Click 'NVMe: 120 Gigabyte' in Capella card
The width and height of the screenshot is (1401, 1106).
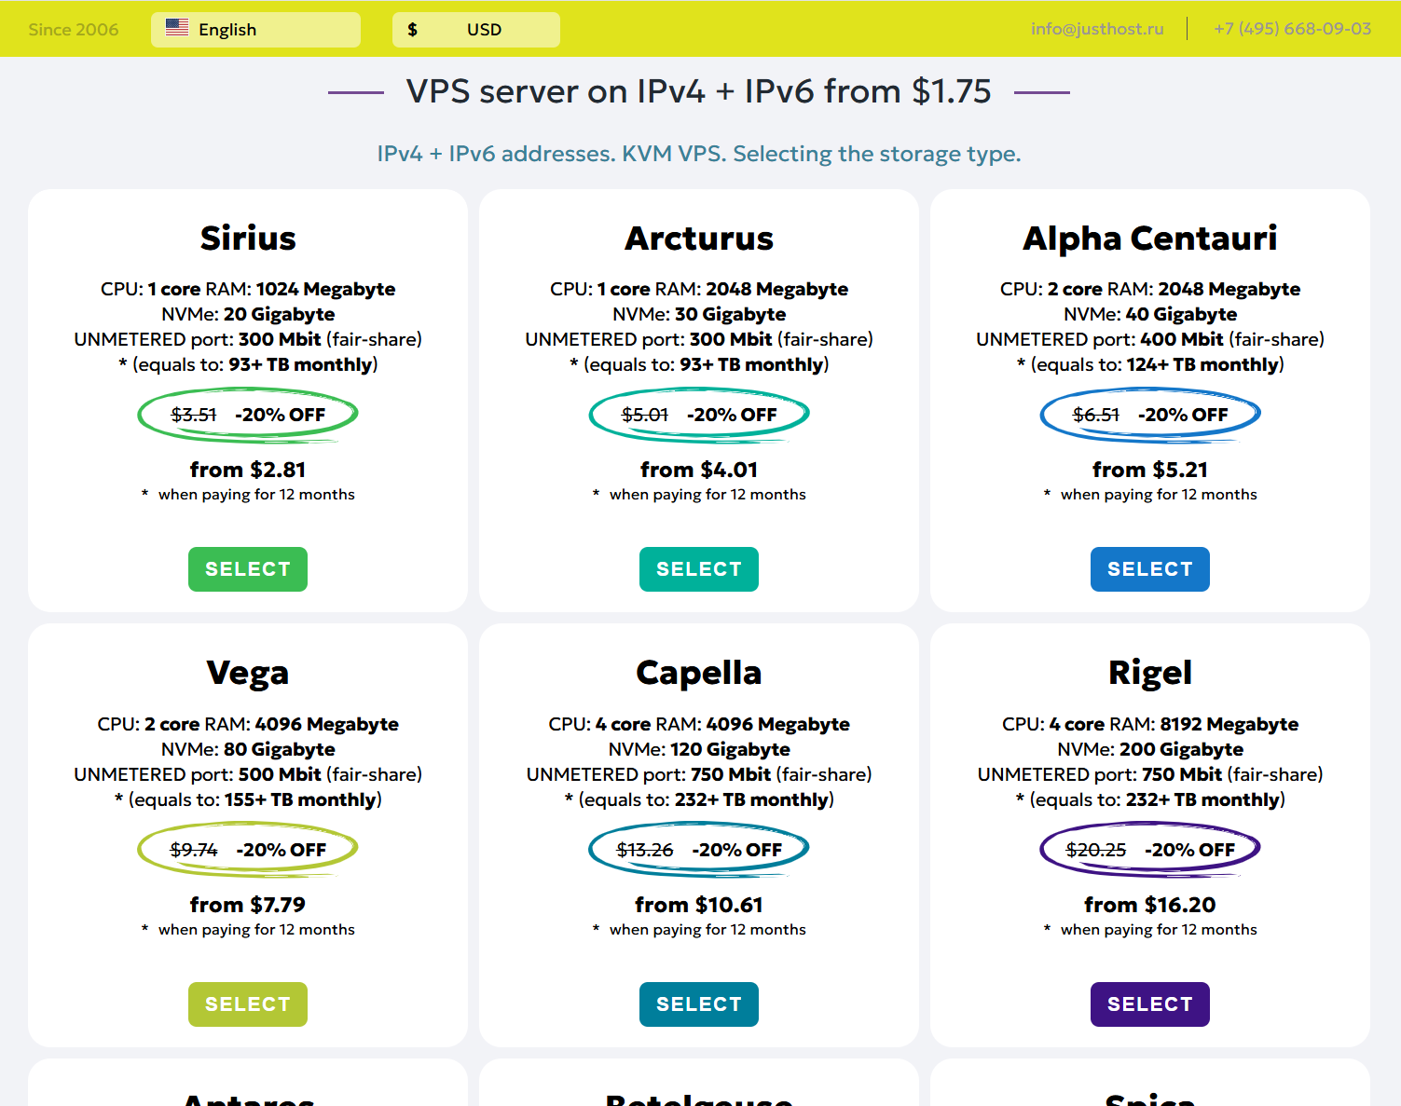point(699,749)
